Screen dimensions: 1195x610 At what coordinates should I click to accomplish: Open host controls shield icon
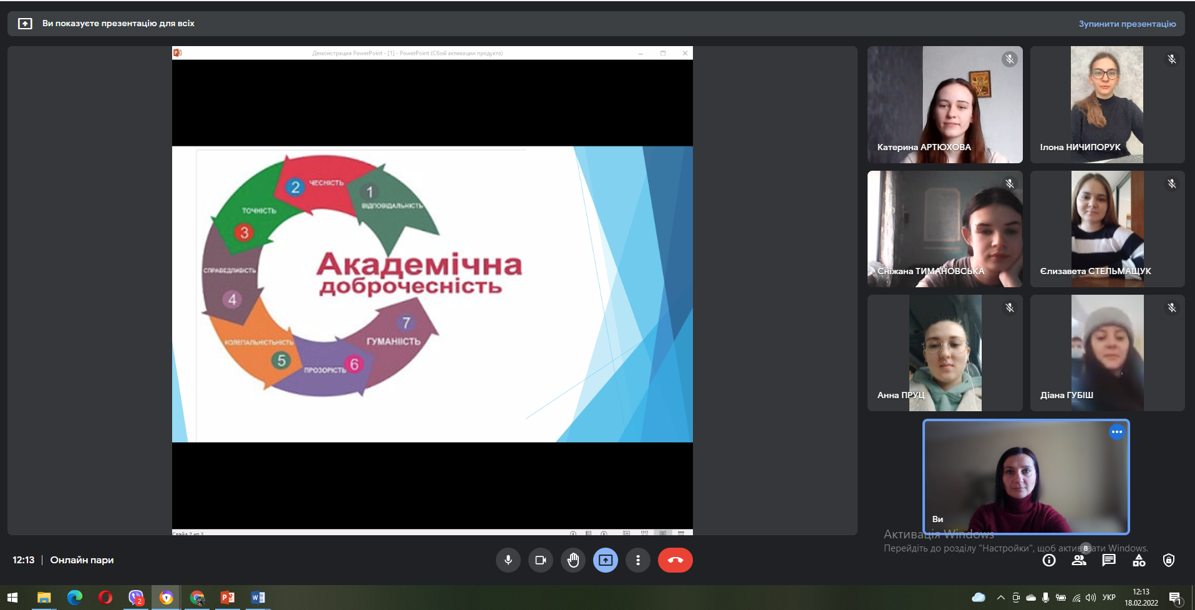[1169, 561]
